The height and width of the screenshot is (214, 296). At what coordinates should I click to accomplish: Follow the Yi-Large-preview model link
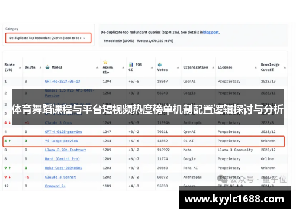pyautogui.click(x=62, y=141)
